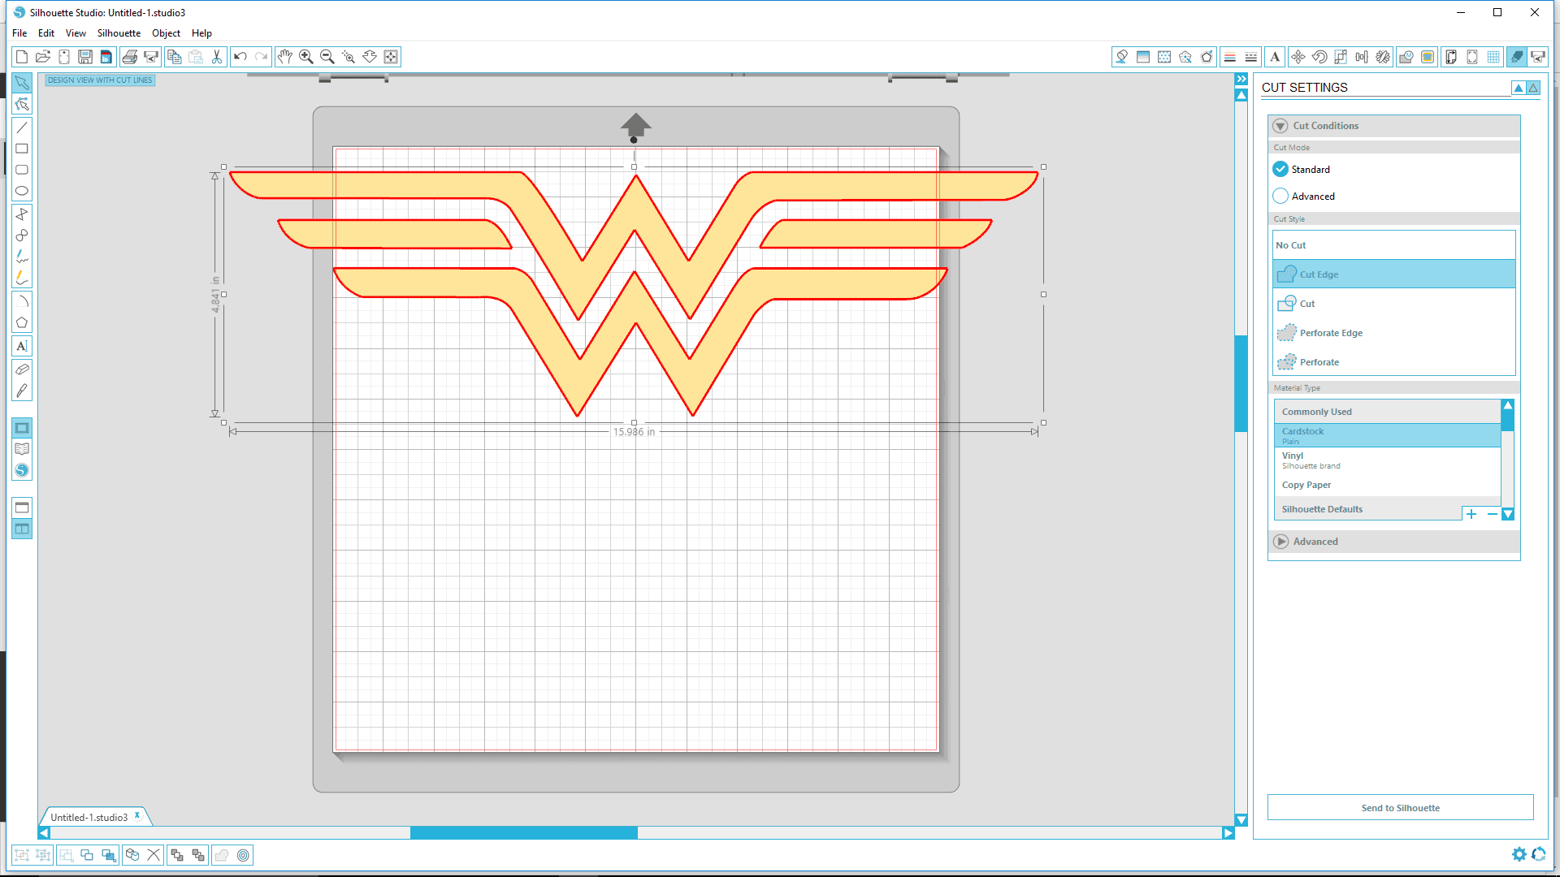Choose the Cut Edge style
The image size is (1560, 877).
tap(1393, 274)
